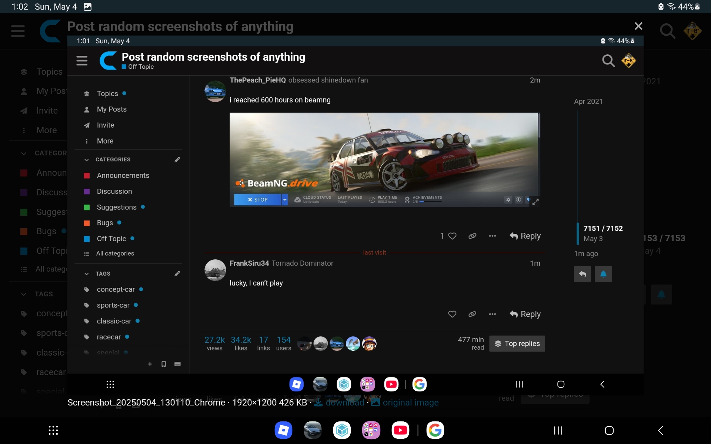
Task: Click the plus icon in sidebar footer
Action: coord(150,364)
